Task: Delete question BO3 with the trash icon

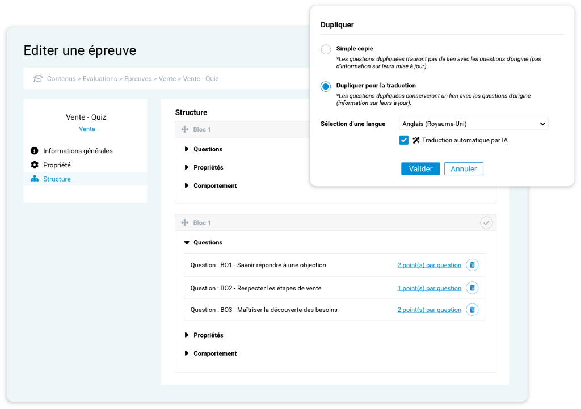Action: (472, 310)
